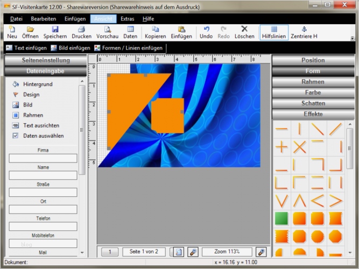Screen dimensions: 359x269
Task: Click the page view icon beside Seite
Action: tap(179, 252)
